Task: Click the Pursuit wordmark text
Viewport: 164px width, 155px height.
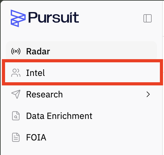Action: [54, 17]
